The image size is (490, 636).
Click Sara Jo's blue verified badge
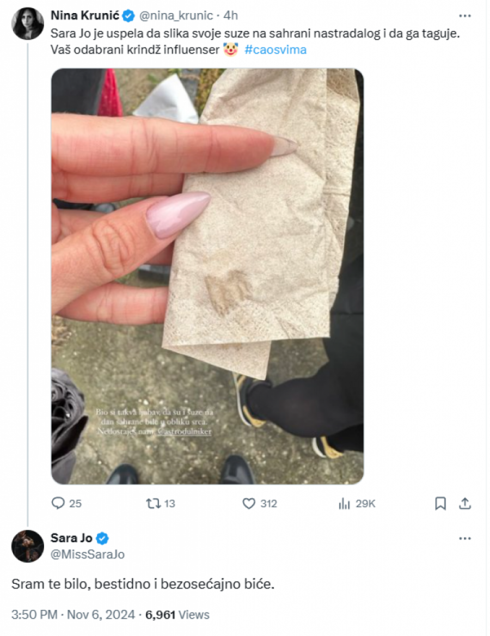[102, 539]
